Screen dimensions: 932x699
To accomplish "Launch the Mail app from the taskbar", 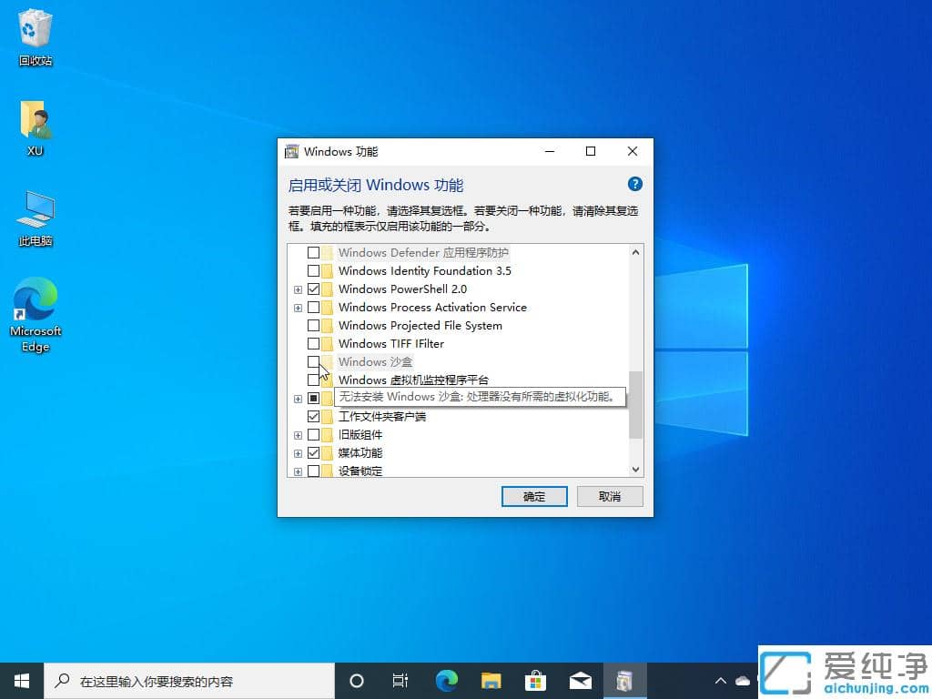I will coord(580,680).
